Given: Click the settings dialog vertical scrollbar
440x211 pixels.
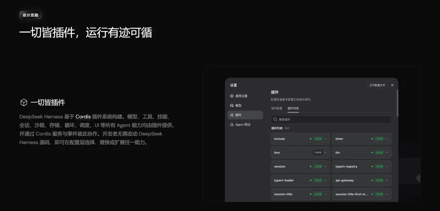Looking at the screenshot, I should pos(397,103).
